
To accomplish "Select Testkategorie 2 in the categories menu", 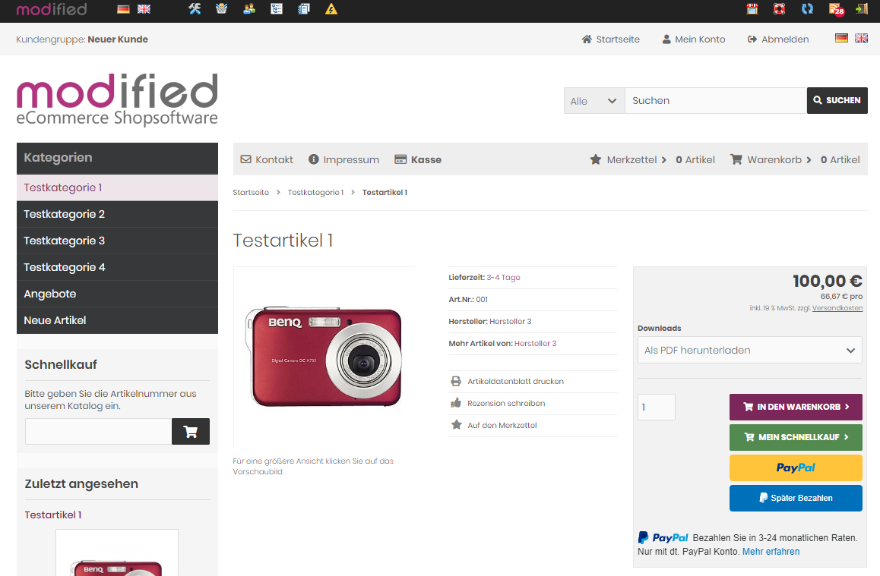I will click(65, 214).
